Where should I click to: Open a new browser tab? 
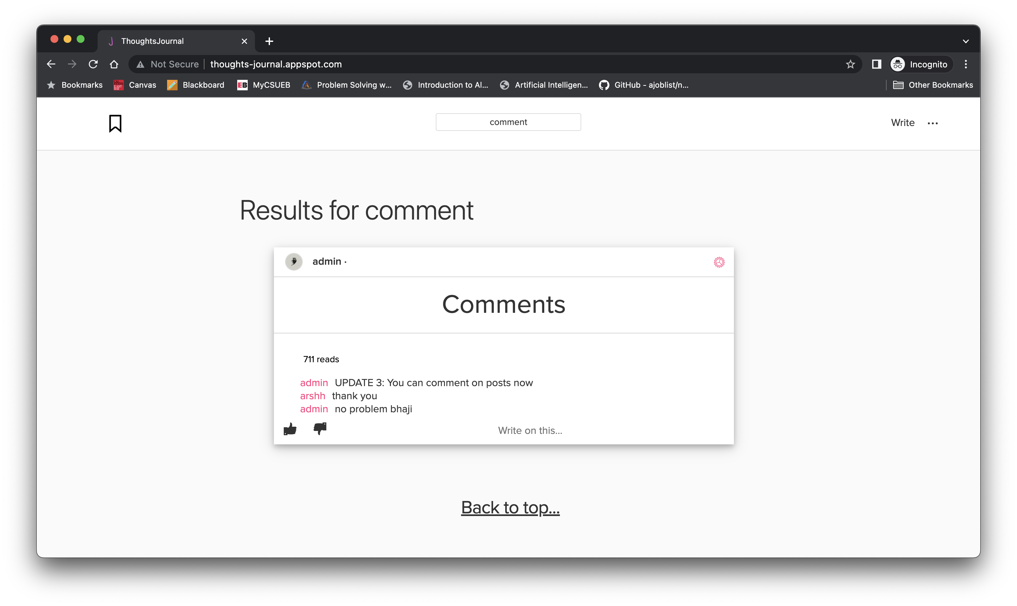point(269,41)
